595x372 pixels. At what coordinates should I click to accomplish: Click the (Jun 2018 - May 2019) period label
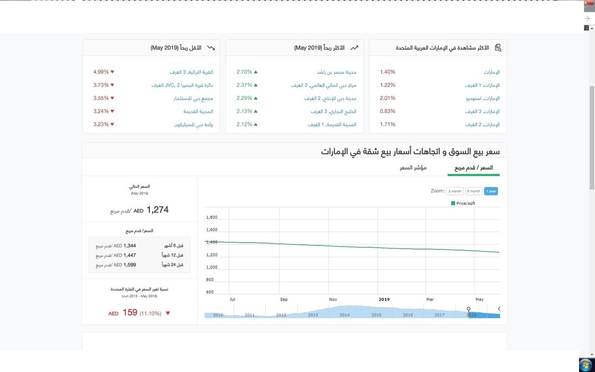(139, 296)
